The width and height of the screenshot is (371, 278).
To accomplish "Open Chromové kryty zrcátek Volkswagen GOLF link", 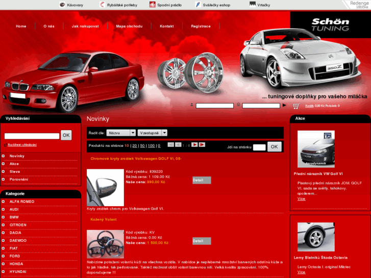I will coord(136,159).
